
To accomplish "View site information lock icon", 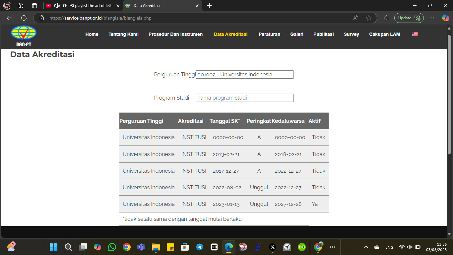I will click(x=42, y=18).
